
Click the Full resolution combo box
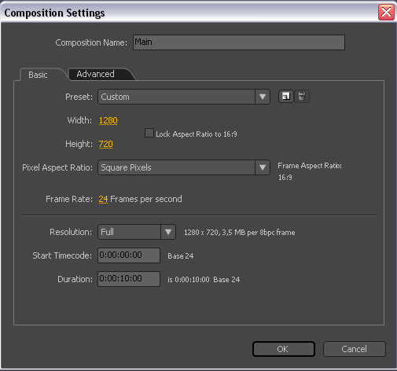click(x=137, y=232)
